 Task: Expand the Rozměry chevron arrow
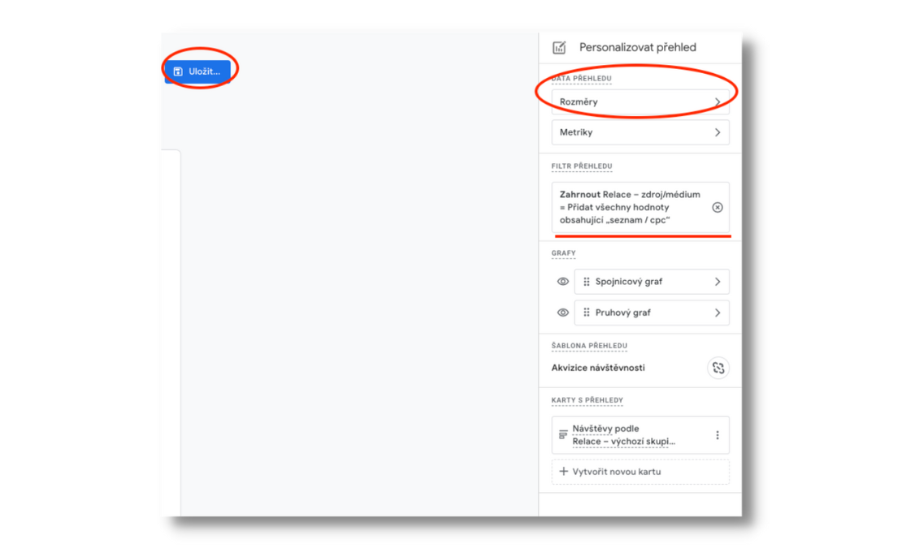click(x=718, y=101)
